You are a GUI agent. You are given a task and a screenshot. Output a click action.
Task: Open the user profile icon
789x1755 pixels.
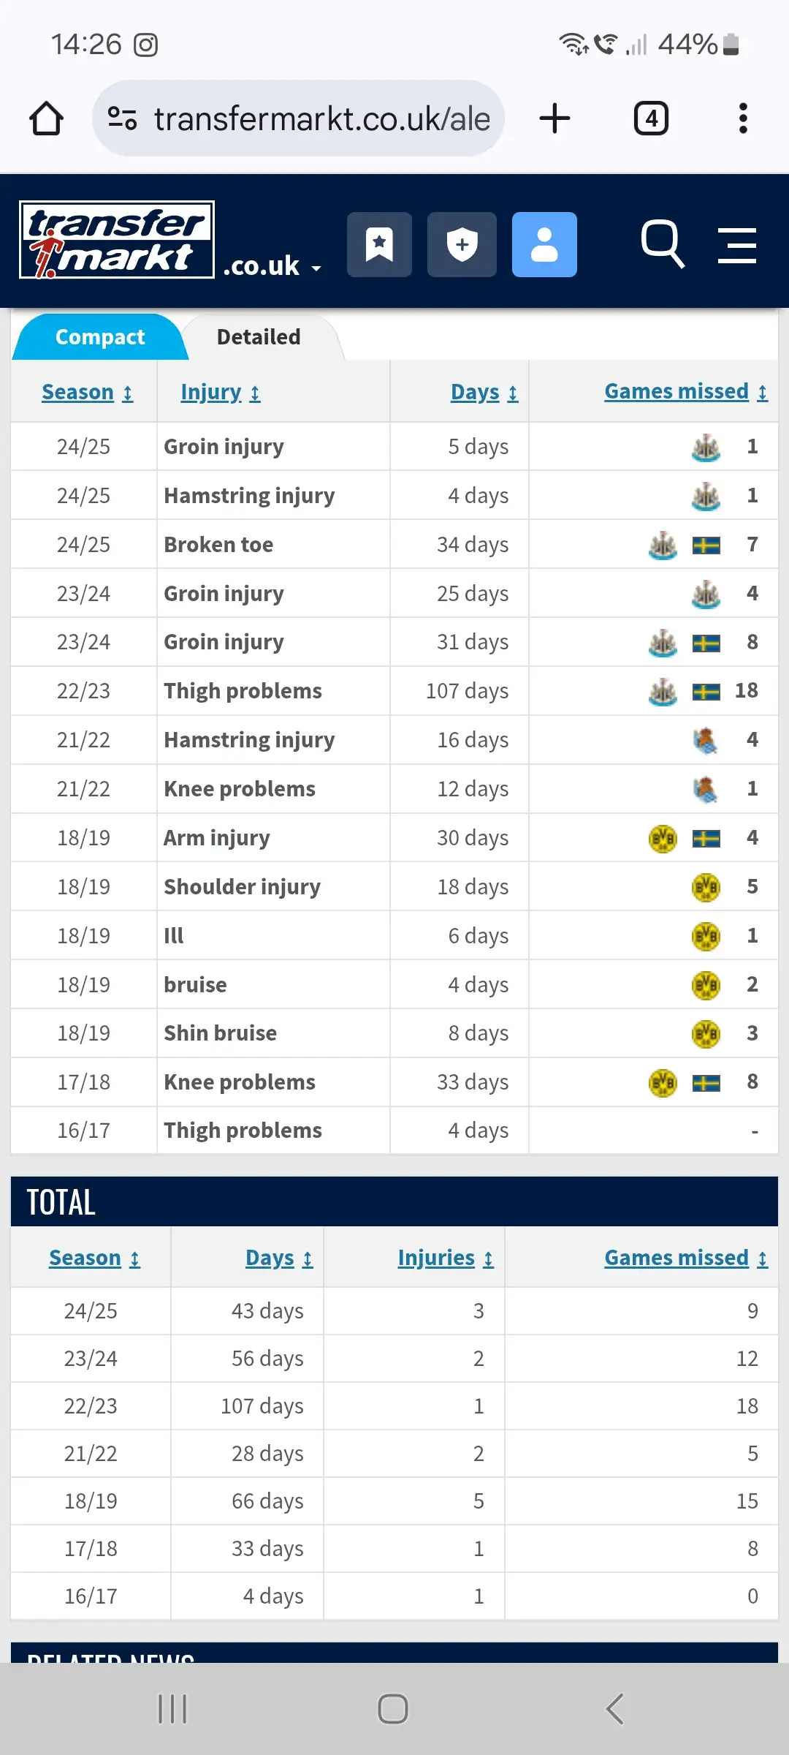[x=544, y=245]
